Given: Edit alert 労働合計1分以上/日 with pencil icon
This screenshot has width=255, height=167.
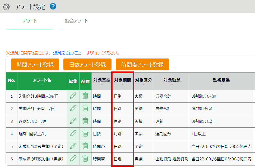Looking at the screenshot, I should tap(73, 108).
